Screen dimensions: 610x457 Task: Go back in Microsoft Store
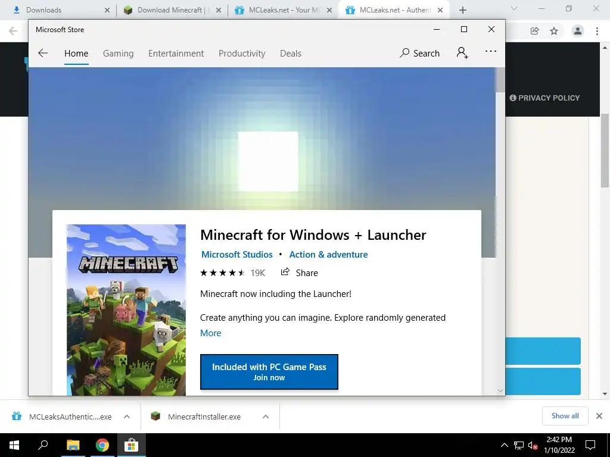tap(43, 53)
